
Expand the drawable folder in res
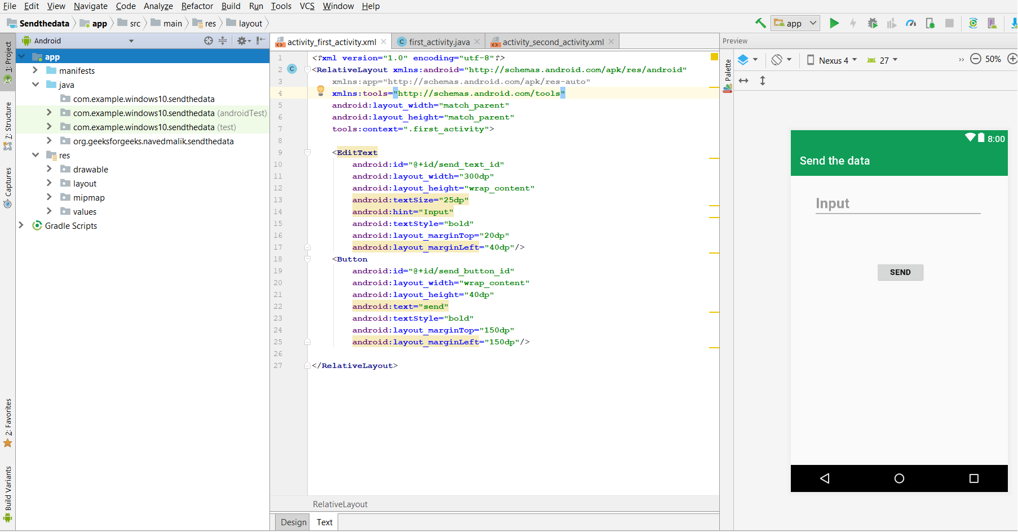50,169
